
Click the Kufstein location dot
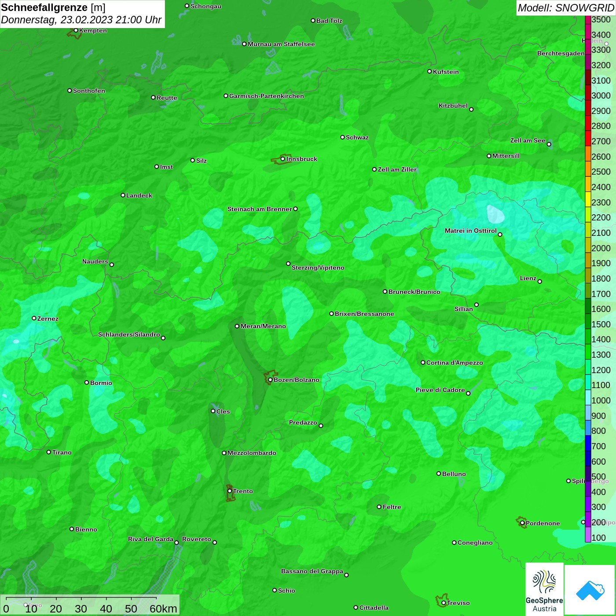pos(429,71)
